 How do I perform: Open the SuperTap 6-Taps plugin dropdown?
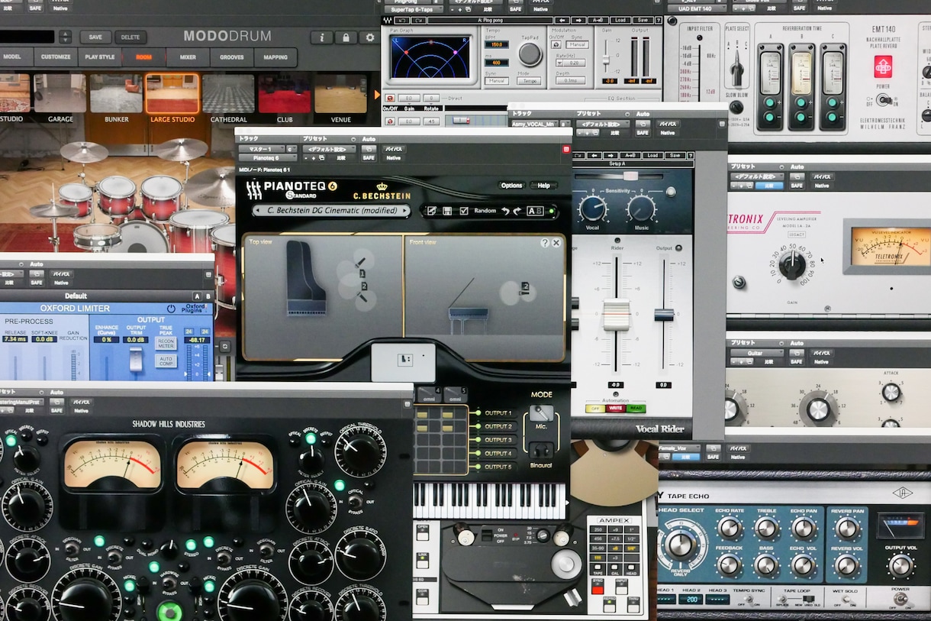(x=414, y=8)
